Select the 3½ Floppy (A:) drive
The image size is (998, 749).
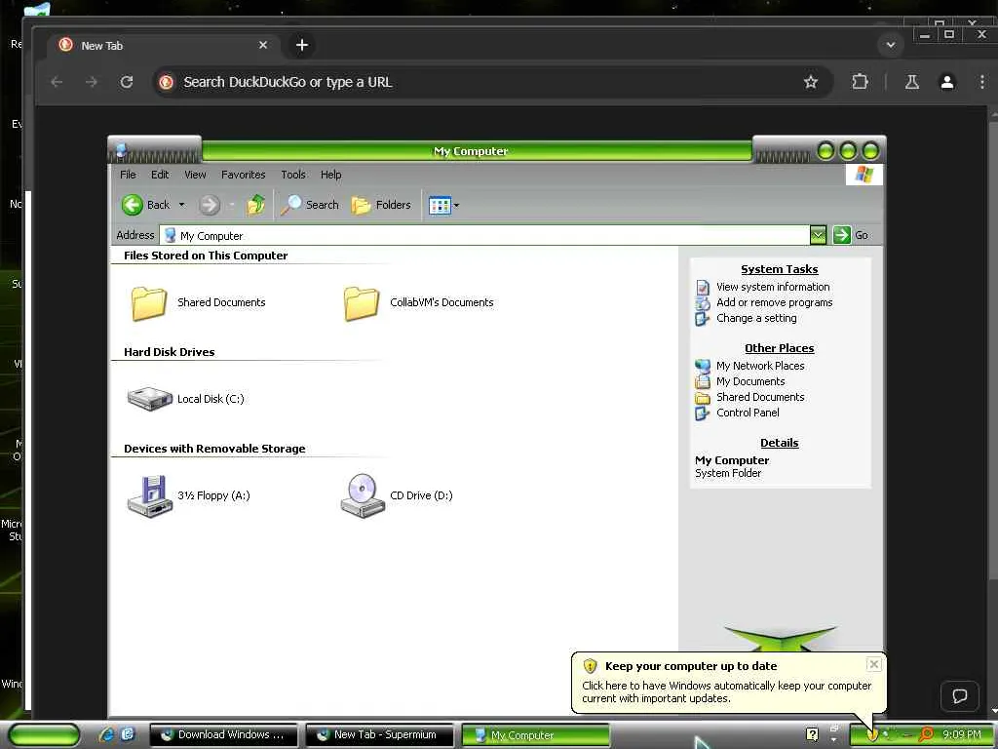(150, 495)
